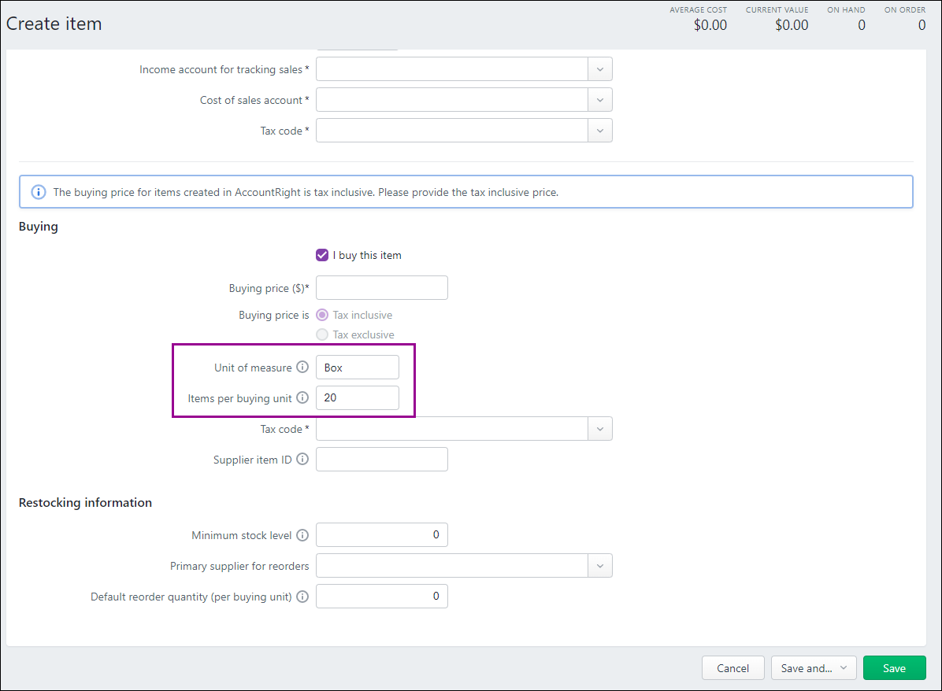Click the 'I buy this item' label
942x691 pixels.
(367, 255)
